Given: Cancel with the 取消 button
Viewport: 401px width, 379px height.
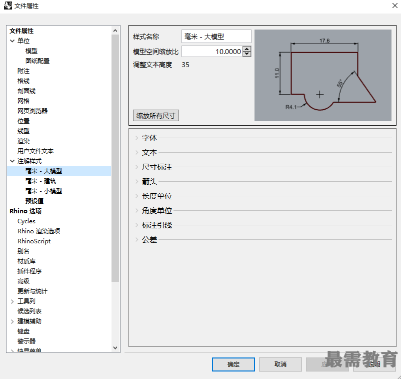Looking at the screenshot, I should click(280, 364).
